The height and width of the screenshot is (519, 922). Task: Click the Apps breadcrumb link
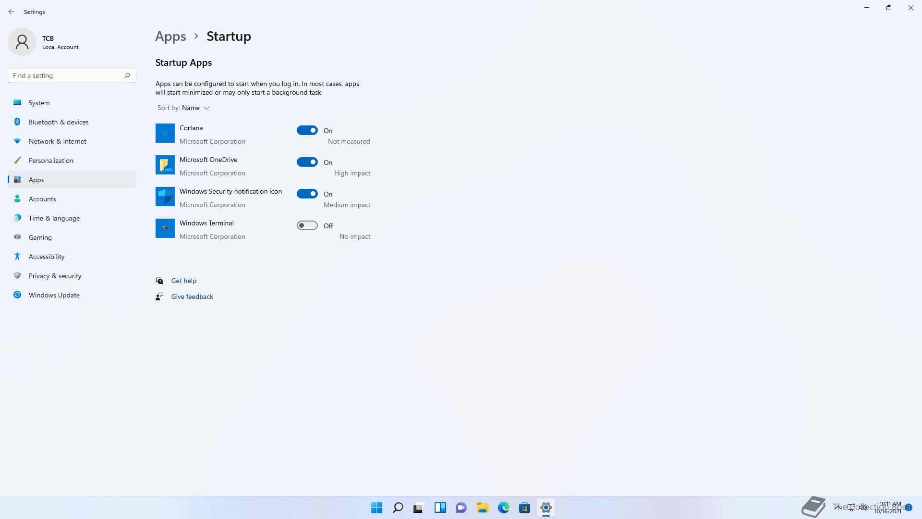tap(170, 37)
